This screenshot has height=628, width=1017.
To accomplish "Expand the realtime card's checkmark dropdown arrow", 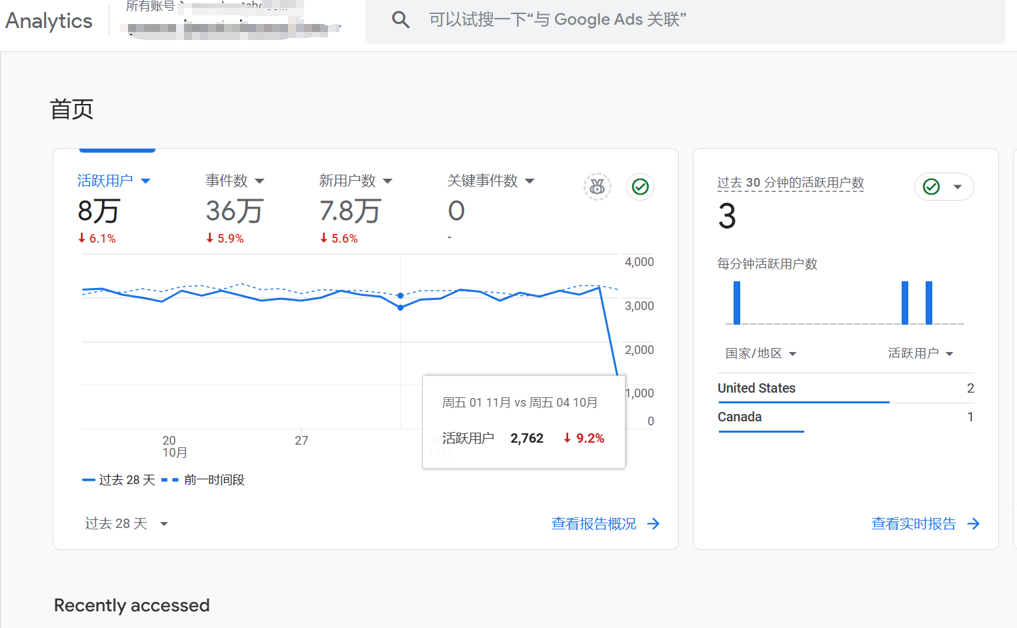I will pos(958,187).
